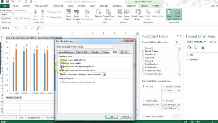Click OK in PivotTable Options
This screenshot has height=123, width=218.
pos(112,117)
